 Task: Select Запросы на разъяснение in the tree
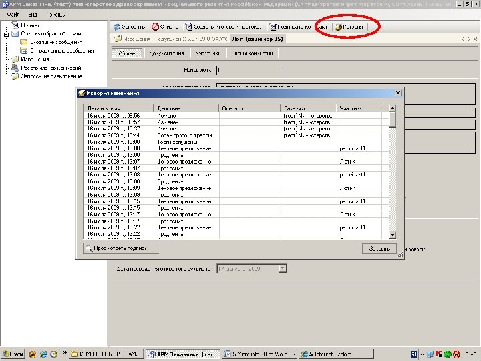point(47,76)
